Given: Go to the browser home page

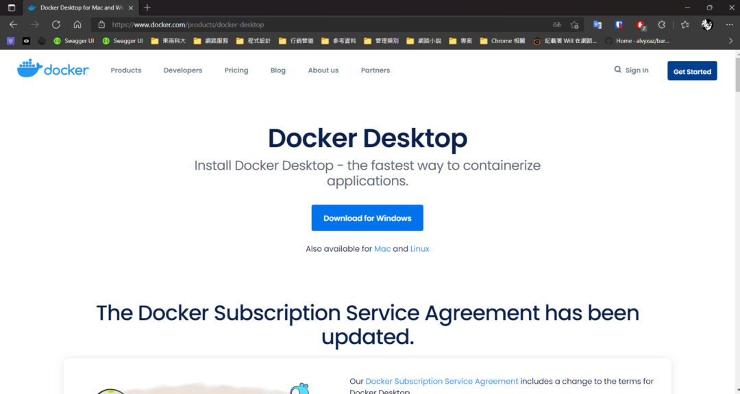Looking at the screenshot, I should (77, 25).
